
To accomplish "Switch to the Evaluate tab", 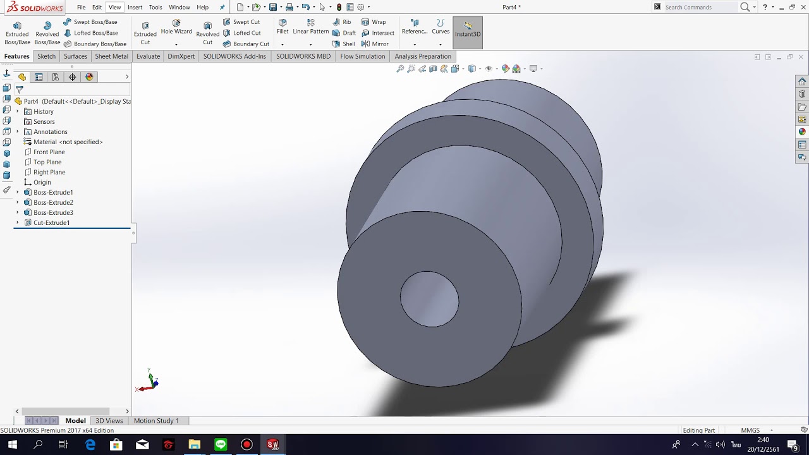I will tap(148, 56).
